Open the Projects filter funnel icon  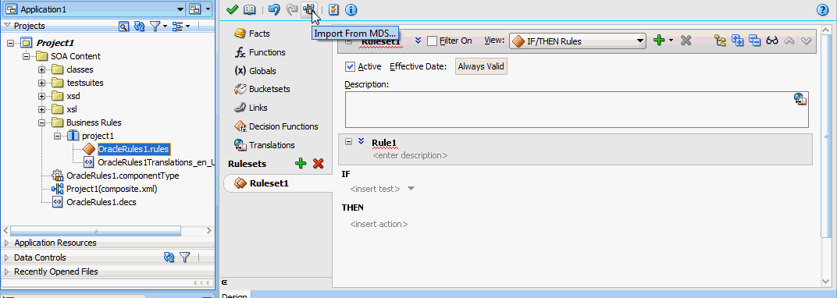(x=155, y=26)
